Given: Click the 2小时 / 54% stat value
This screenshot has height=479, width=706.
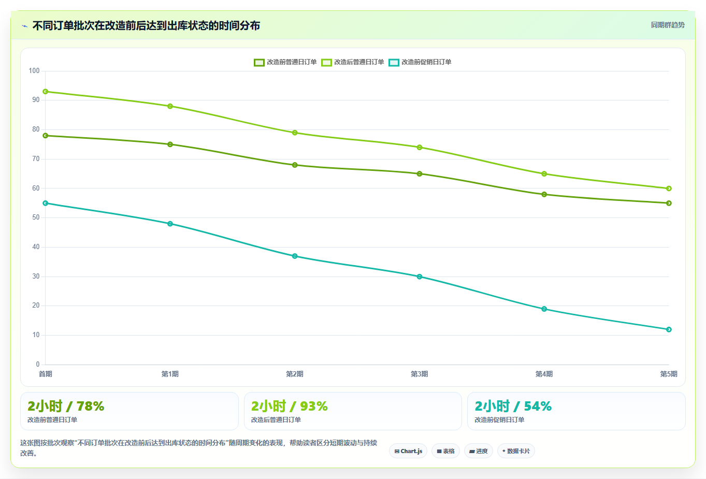Looking at the screenshot, I should [513, 407].
